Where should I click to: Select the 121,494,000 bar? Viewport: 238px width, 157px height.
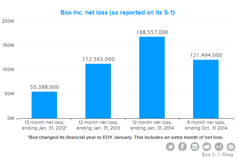click(206, 89)
